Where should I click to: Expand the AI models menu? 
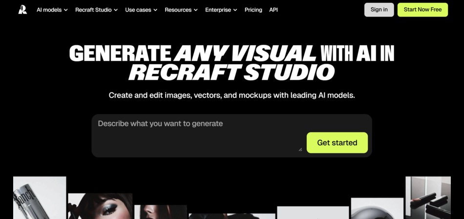click(x=52, y=10)
